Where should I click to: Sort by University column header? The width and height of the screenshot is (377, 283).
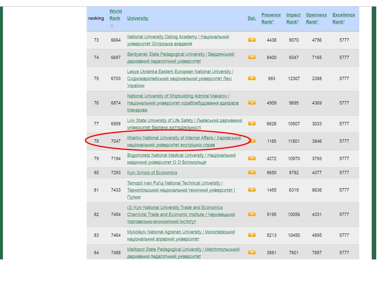tap(137, 18)
